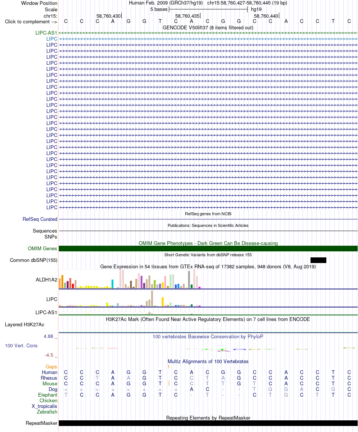Click the 'Elephant' alignment row label
Image resolution: width=358 pixels, height=432 pixels.
click(x=47, y=395)
